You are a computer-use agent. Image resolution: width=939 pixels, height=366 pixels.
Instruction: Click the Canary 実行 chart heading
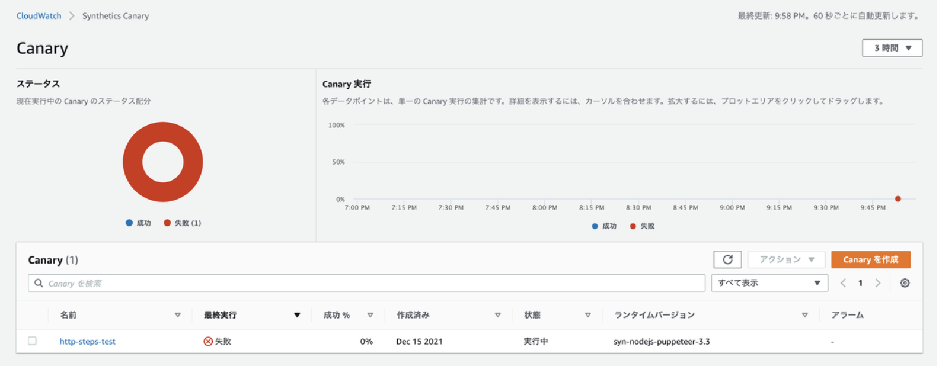coord(346,84)
